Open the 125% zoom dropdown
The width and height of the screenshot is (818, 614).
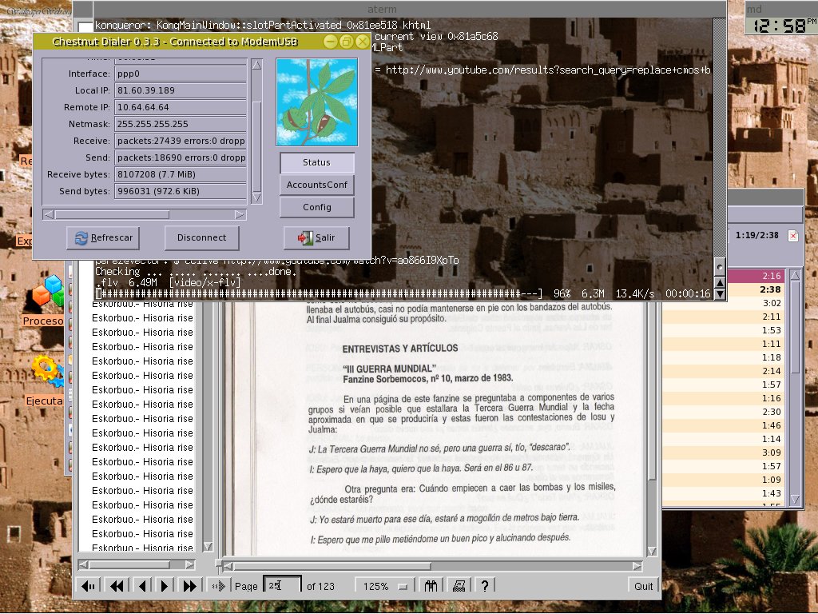click(384, 586)
